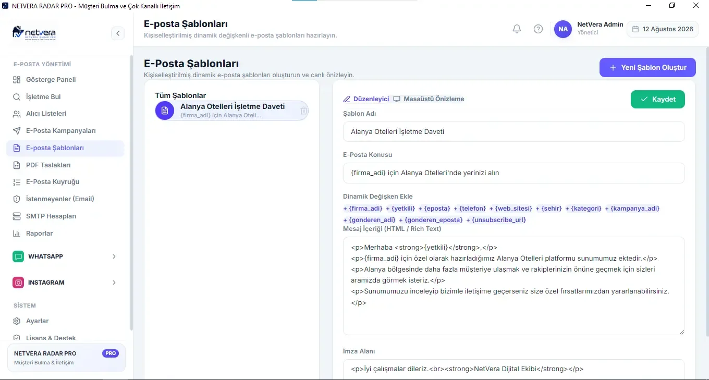
Task: Open SMTP Hesapları menu item
Action: (x=66, y=216)
